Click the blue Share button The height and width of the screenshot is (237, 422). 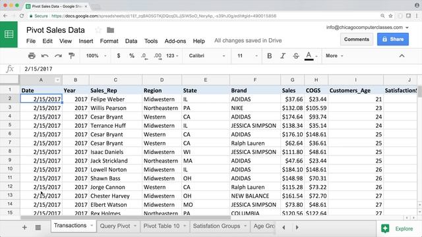coord(393,39)
